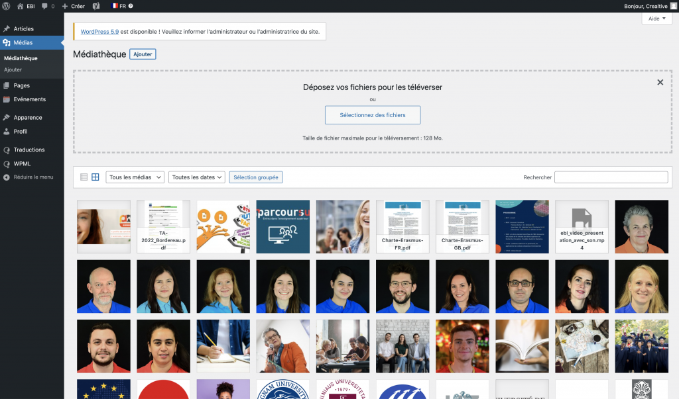Open the parcoursup logo image

282,226
